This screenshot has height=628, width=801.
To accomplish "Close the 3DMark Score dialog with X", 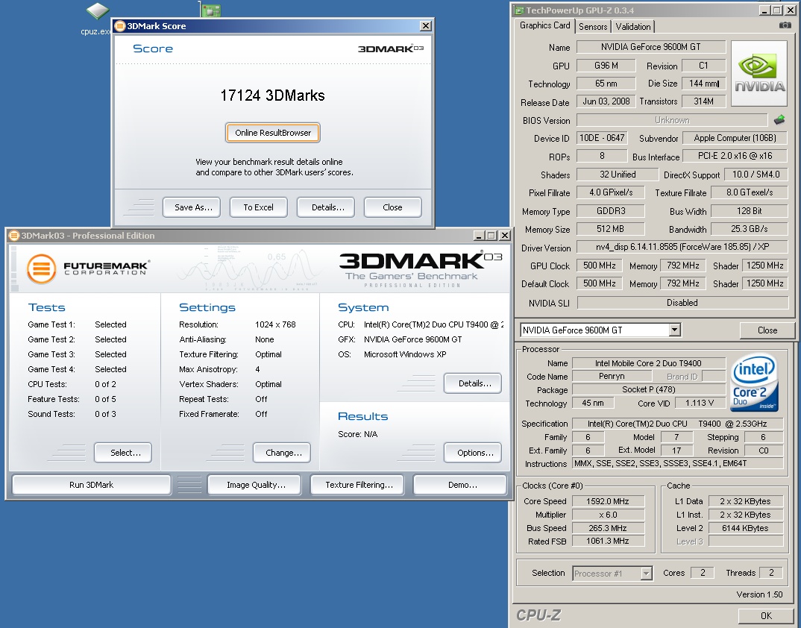I will point(425,26).
